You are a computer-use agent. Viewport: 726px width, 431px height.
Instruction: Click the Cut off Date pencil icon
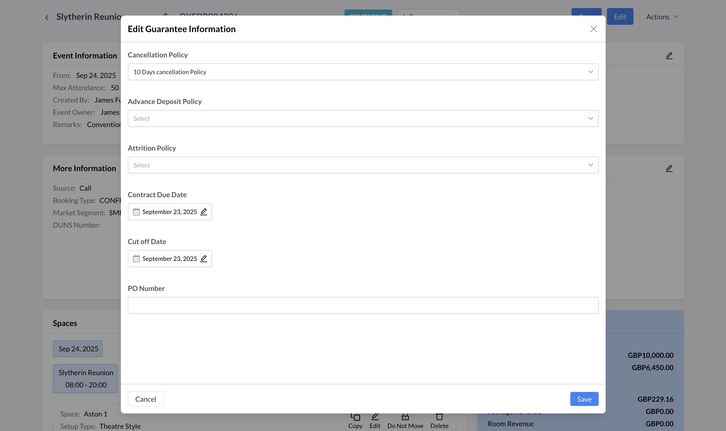[204, 259]
